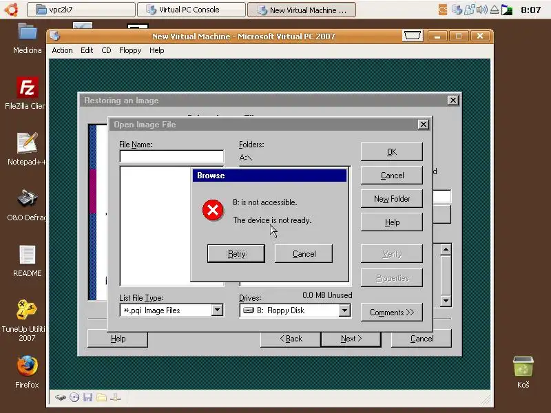Screen dimensions: 551x413
Task: Click the volume speaker tray icon
Action: coord(481,10)
